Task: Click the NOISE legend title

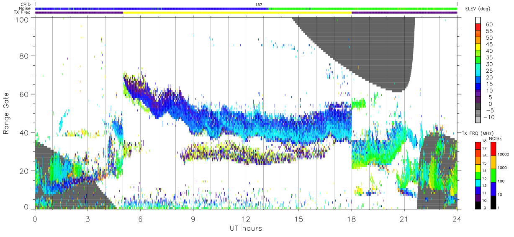Action: (x=495, y=138)
